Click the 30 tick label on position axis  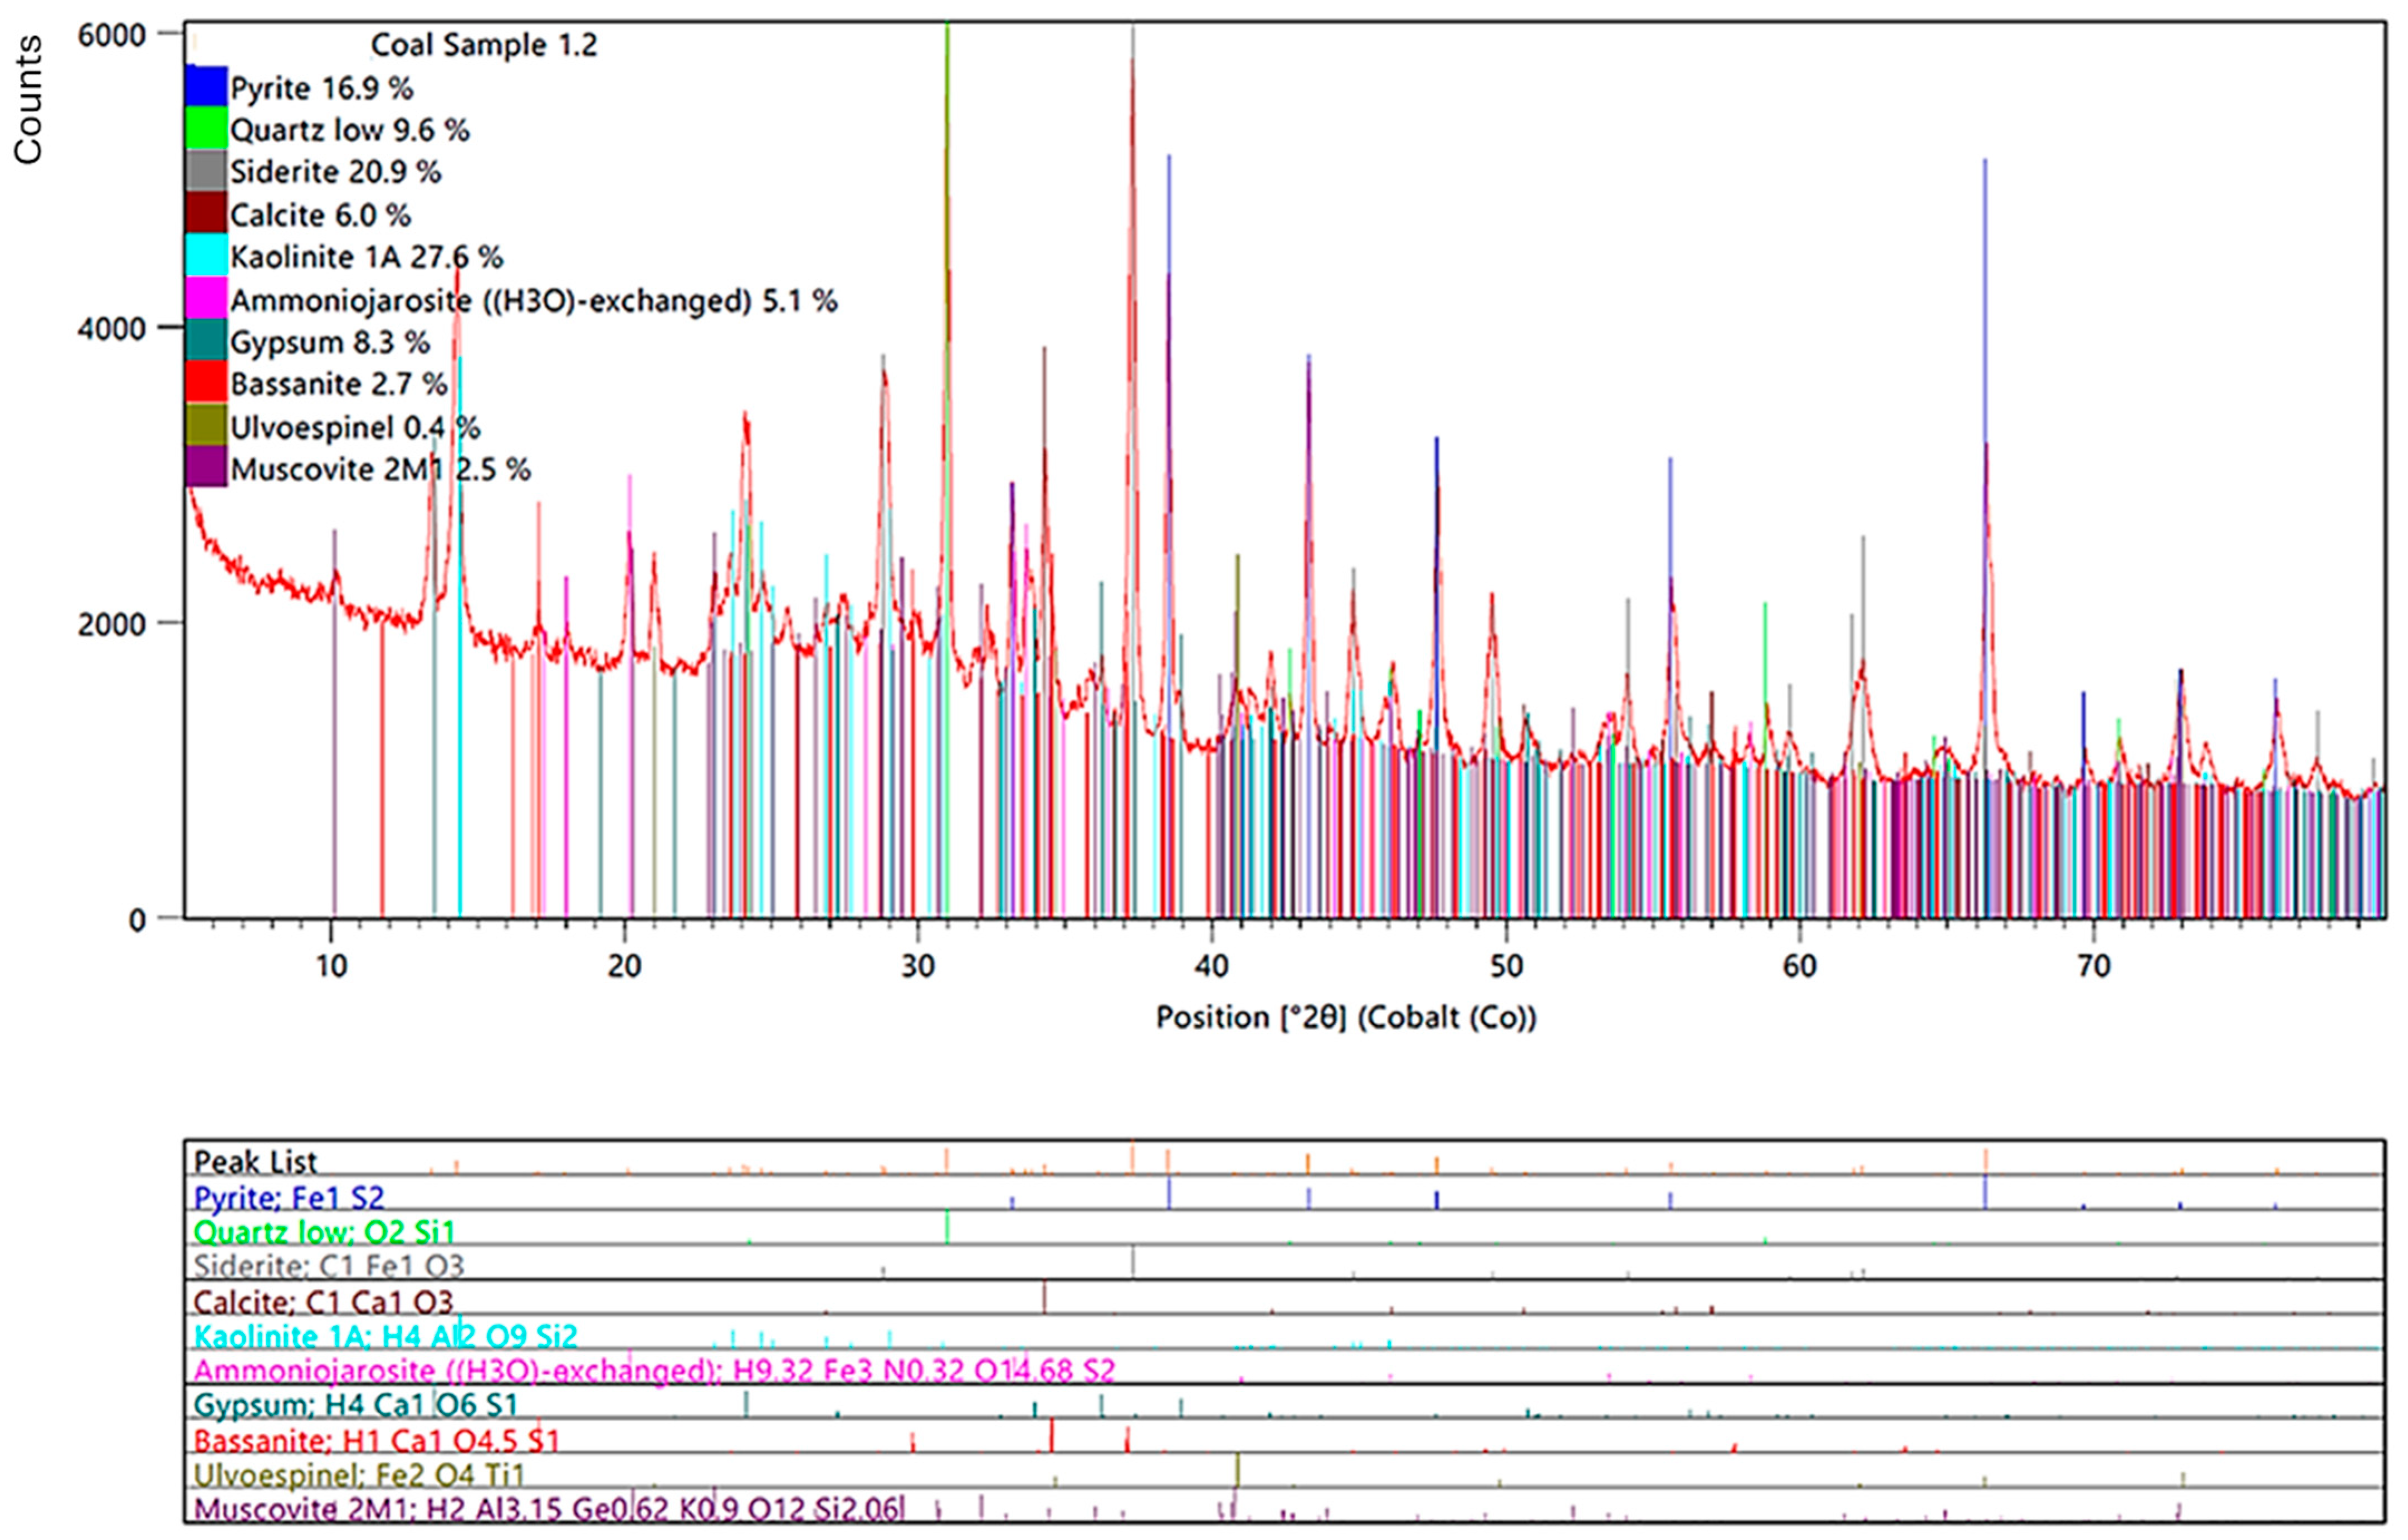[918, 967]
